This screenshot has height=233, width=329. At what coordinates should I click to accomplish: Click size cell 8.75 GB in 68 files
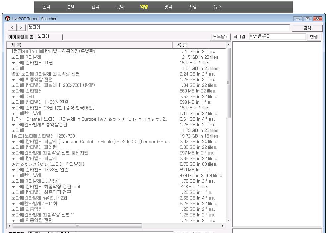tap(198, 164)
